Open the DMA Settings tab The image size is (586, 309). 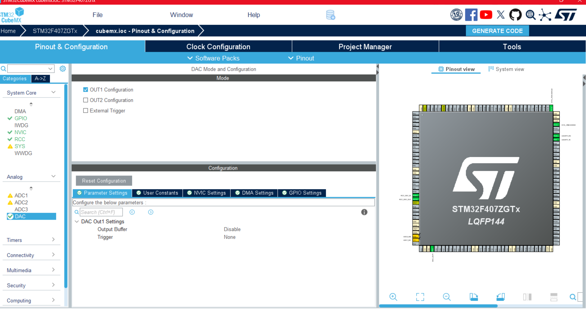tap(254, 193)
